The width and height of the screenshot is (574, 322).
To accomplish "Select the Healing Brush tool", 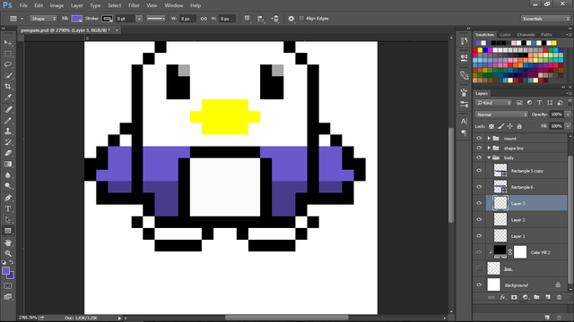I will [x=8, y=109].
